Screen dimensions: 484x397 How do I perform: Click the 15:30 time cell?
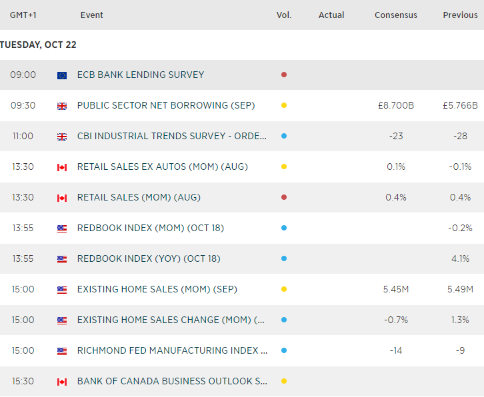click(x=23, y=381)
